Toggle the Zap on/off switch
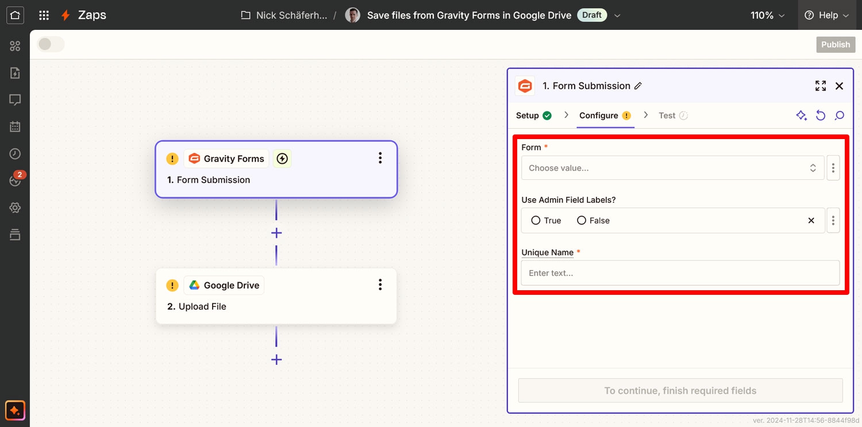The width and height of the screenshot is (862, 427). pyautogui.click(x=51, y=44)
